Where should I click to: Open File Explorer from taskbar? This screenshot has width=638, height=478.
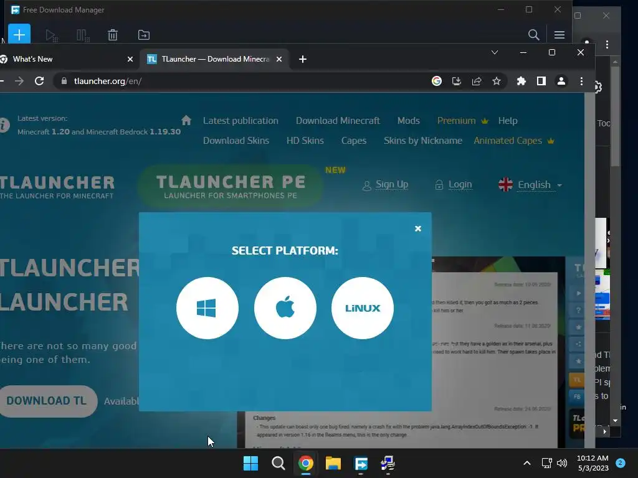[333, 463]
